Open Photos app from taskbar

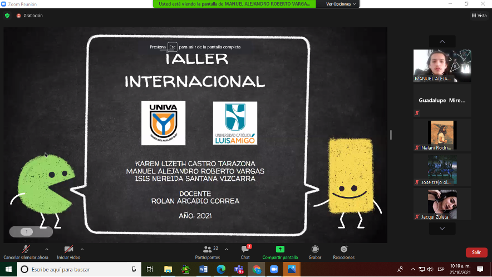pos(292,269)
